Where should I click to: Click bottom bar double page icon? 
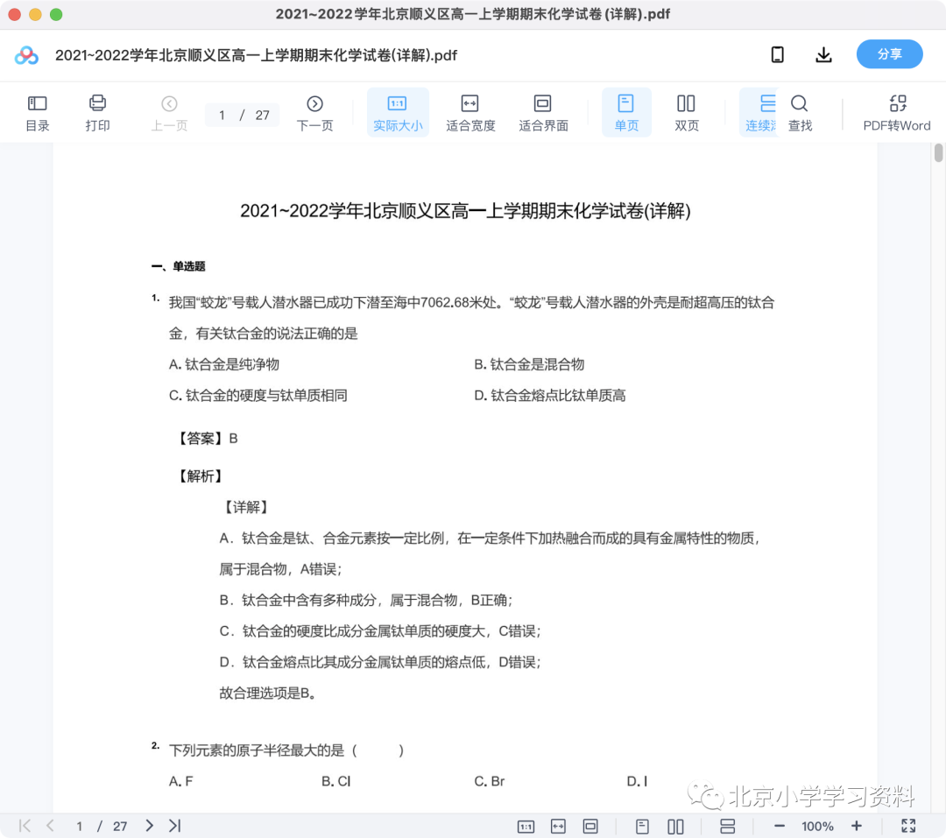[x=675, y=827]
